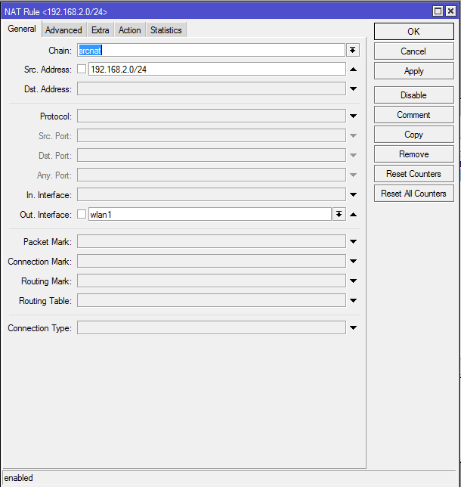The image size is (461, 487).
Task: Open the Out. Interface dropdown list
Action: point(339,214)
